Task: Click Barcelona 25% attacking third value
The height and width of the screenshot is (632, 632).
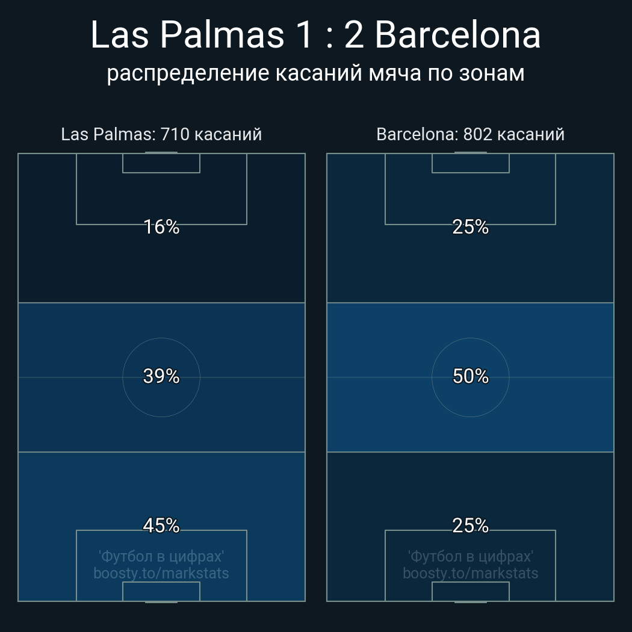Action: (x=470, y=227)
